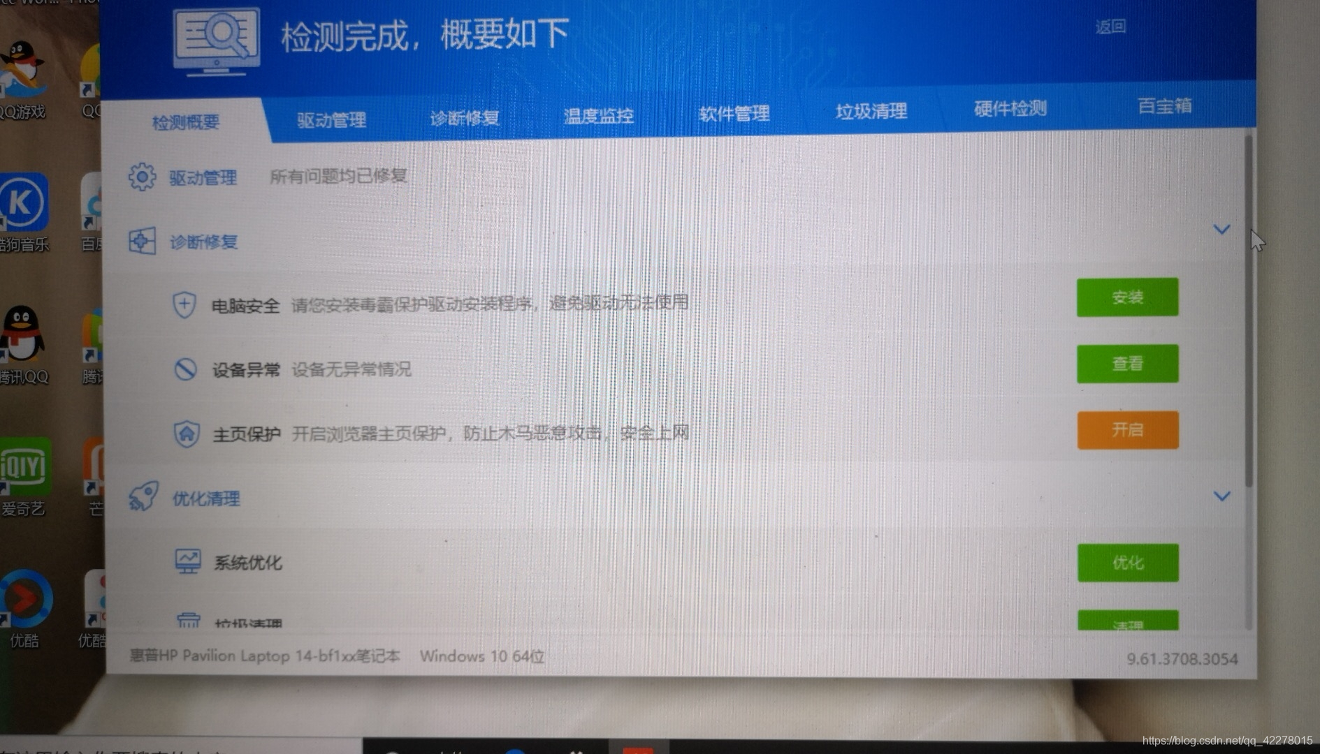Select the 检测概要 tab
The height and width of the screenshot is (754, 1320).
tap(186, 123)
